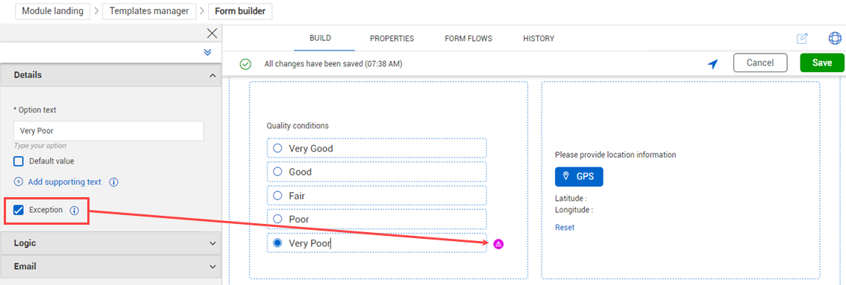
Task: Click the Quality conditions label
Action: pyautogui.click(x=297, y=126)
